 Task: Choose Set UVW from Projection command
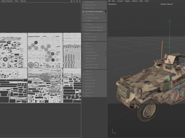point(94,11)
